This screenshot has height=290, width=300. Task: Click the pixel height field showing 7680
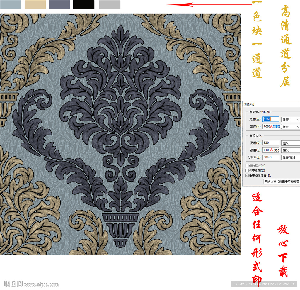(271, 126)
